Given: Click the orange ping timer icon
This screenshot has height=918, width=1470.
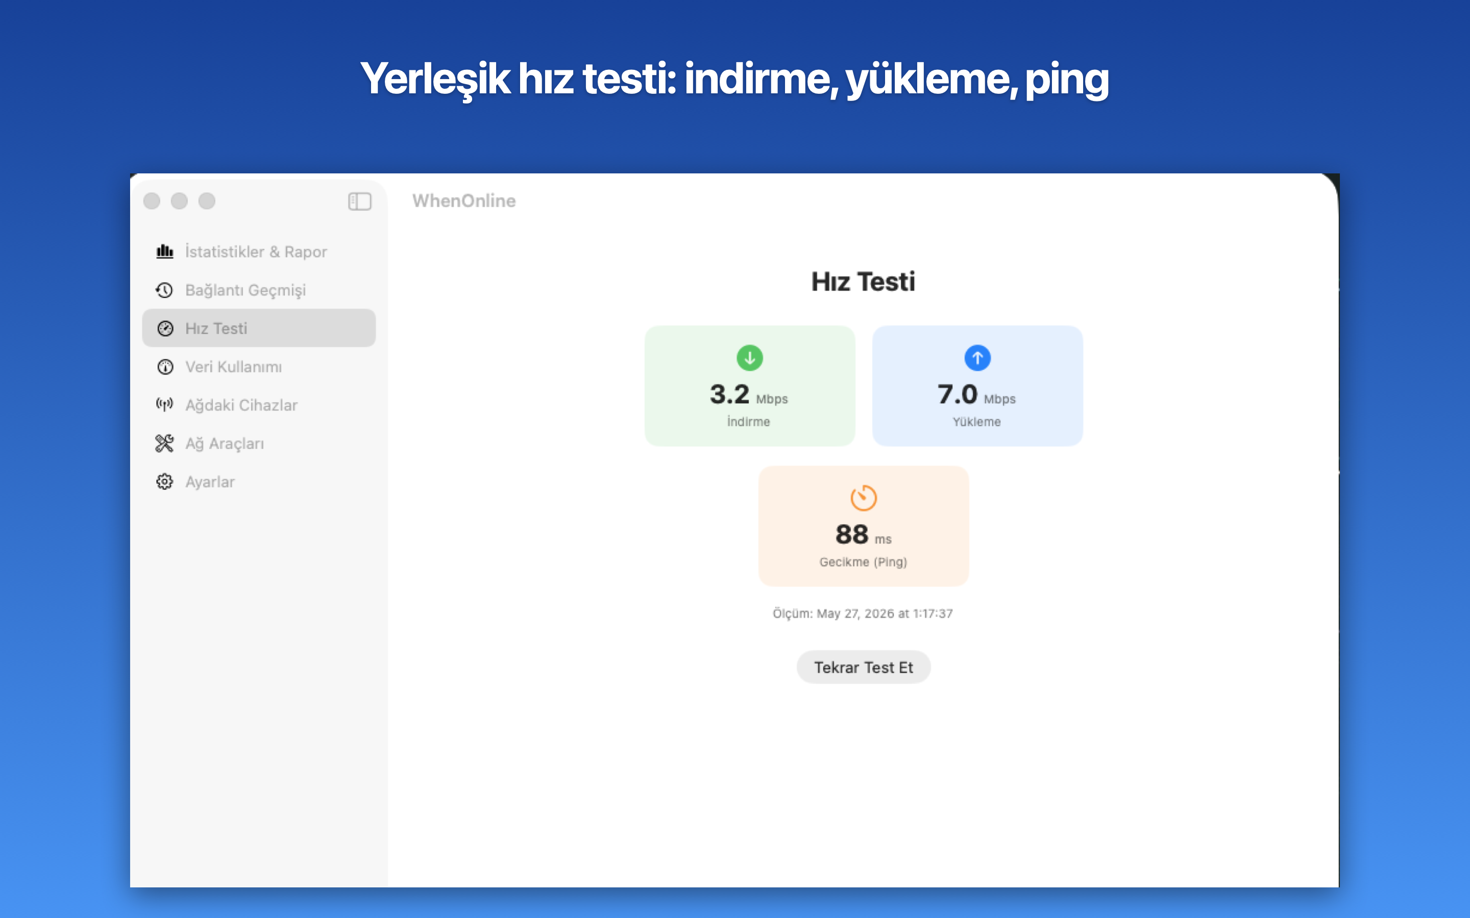Looking at the screenshot, I should coord(863,498).
